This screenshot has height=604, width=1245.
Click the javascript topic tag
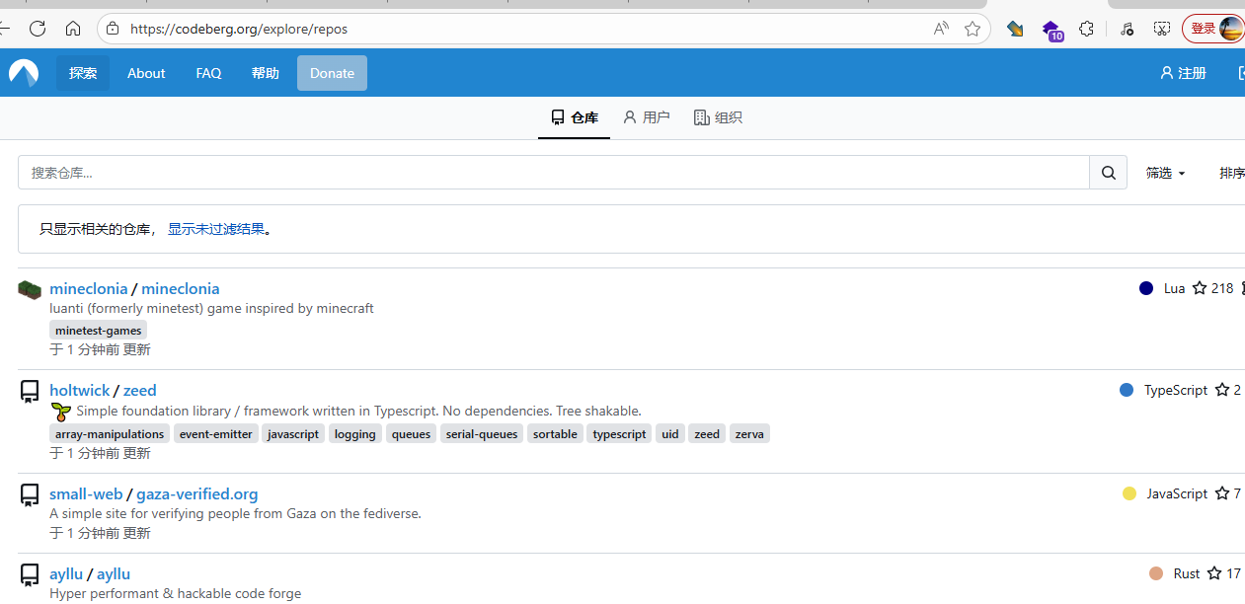(x=293, y=433)
